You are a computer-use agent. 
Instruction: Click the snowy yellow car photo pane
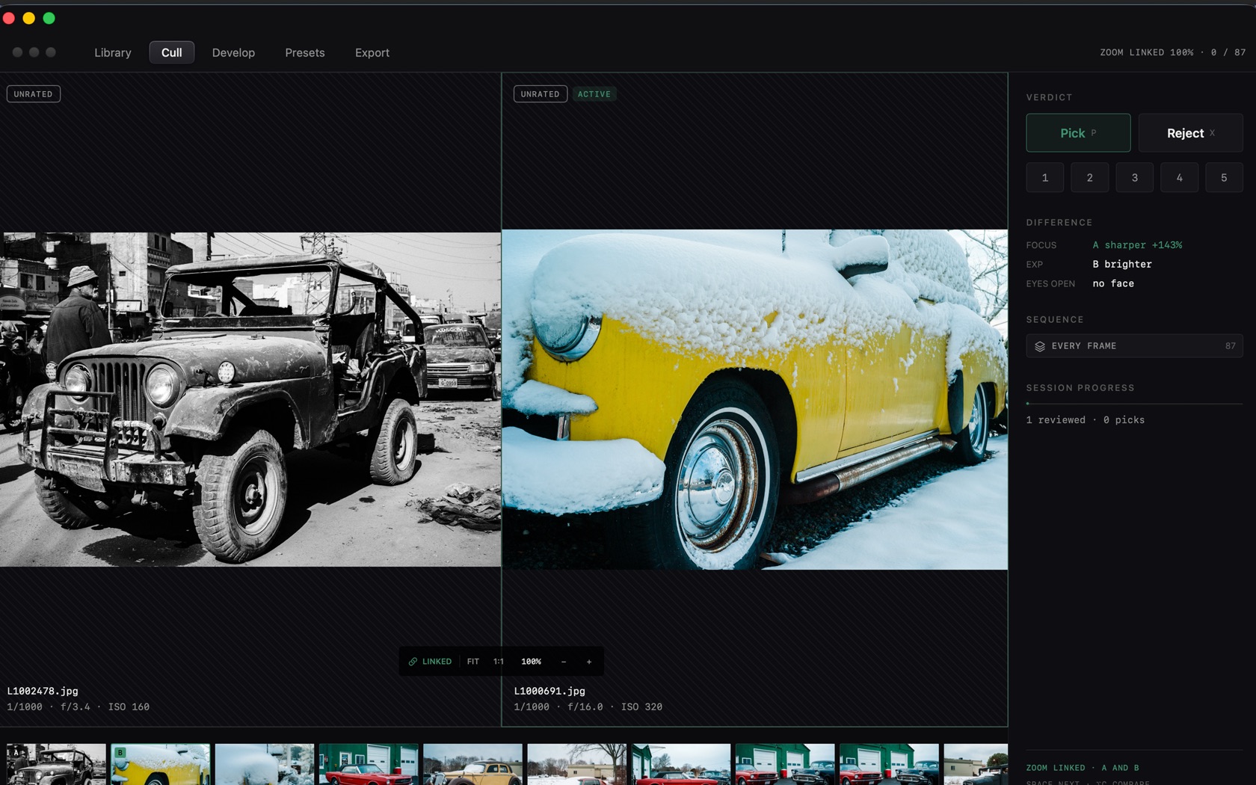pos(754,399)
